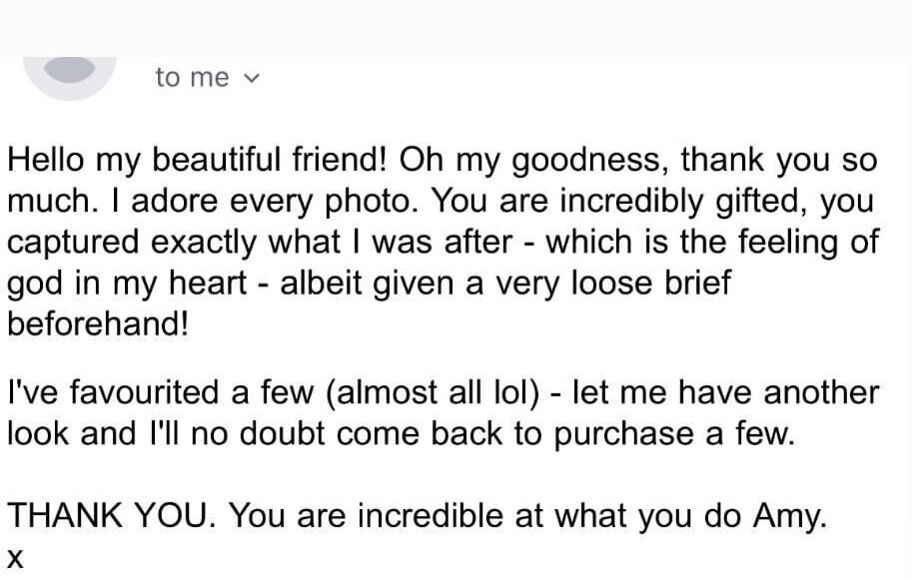Expand recipient details chevron beside 'to me'
This screenshot has height=581, width=912.
pyautogui.click(x=252, y=78)
